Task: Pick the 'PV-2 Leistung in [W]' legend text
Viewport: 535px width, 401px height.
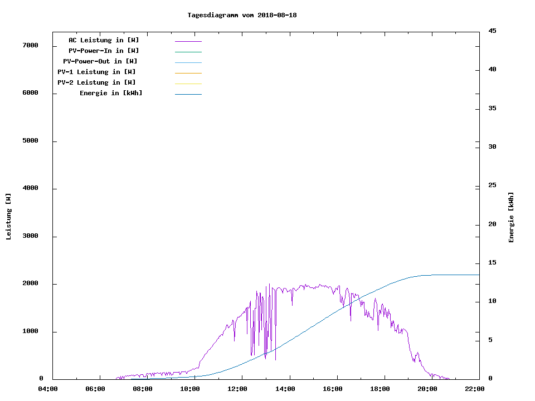Action: click(96, 82)
